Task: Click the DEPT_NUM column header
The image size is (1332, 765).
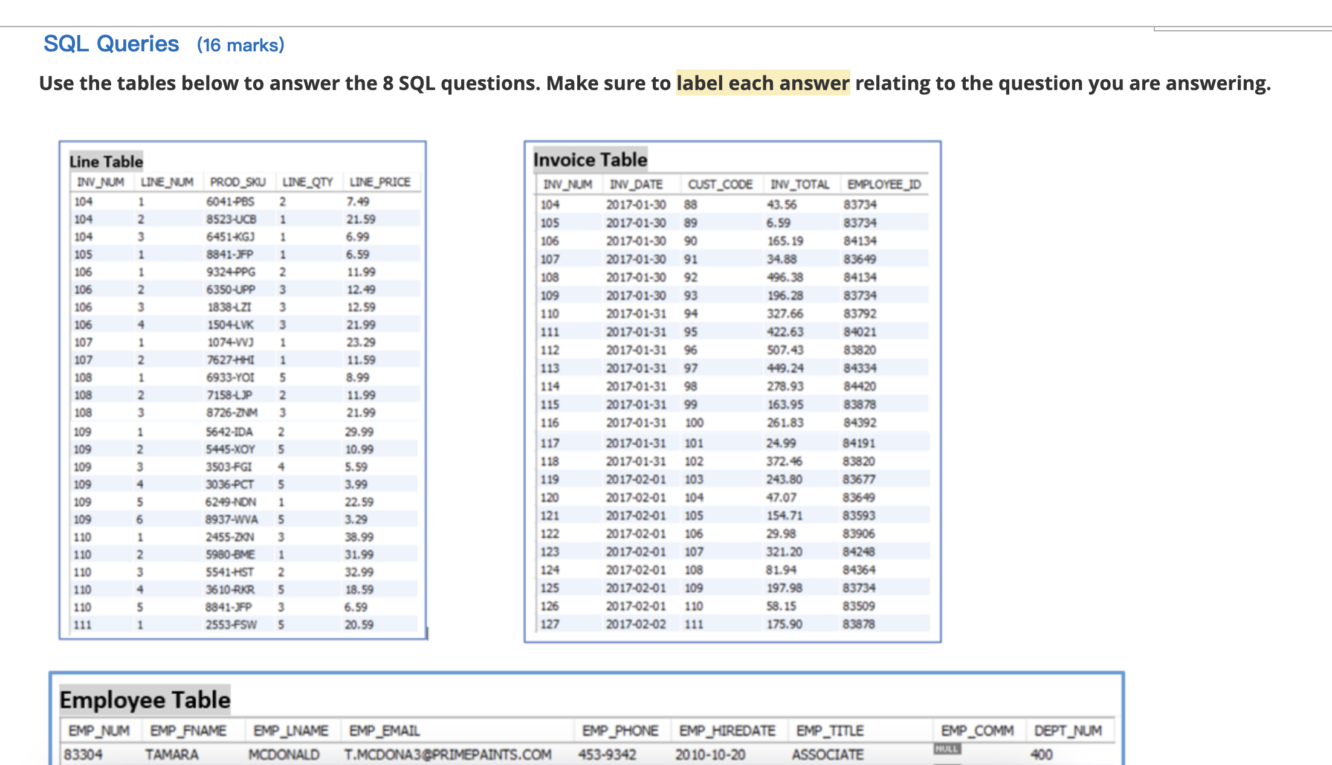Action: pyautogui.click(x=1068, y=731)
